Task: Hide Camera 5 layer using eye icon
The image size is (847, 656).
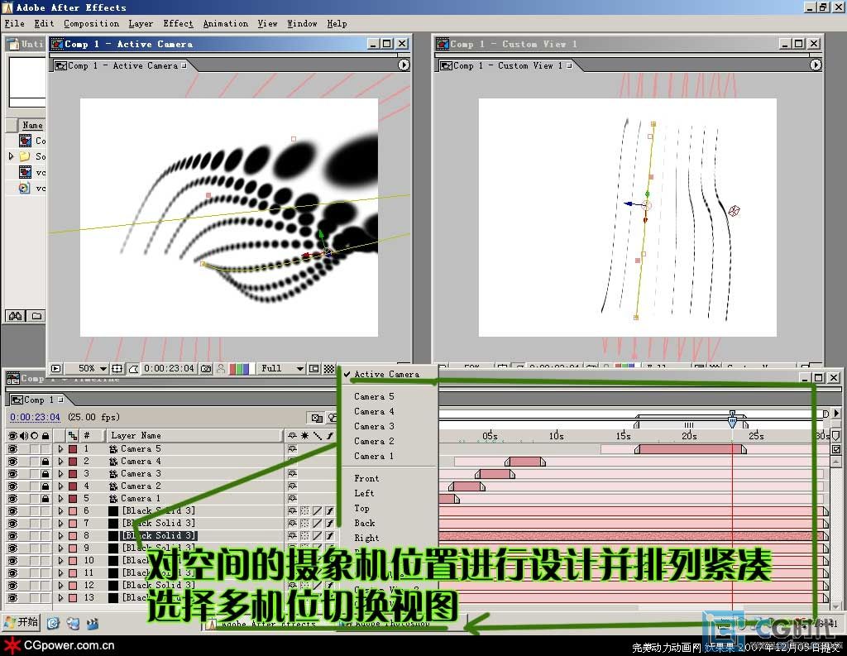Action: click(x=12, y=448)
